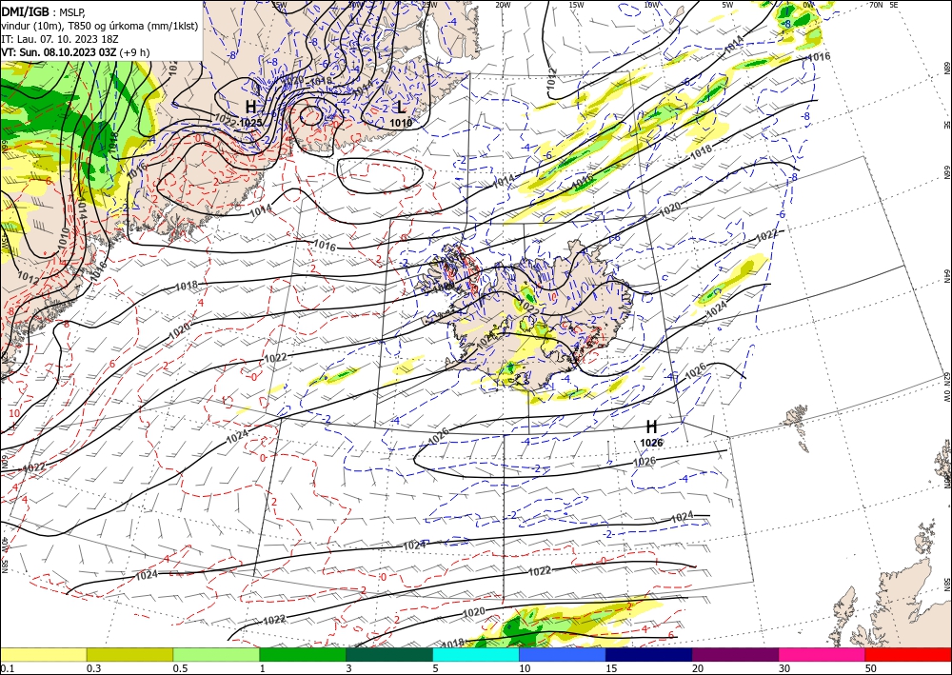This screenshot has height=675, width=952.
Task: Click the '5W' longitude label at top
Action: click(727, 5)
